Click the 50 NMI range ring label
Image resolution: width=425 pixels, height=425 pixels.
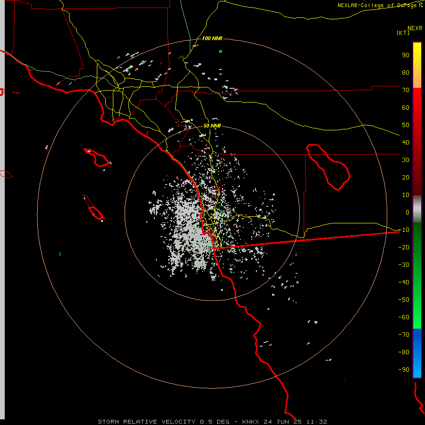tap(212, 126)
